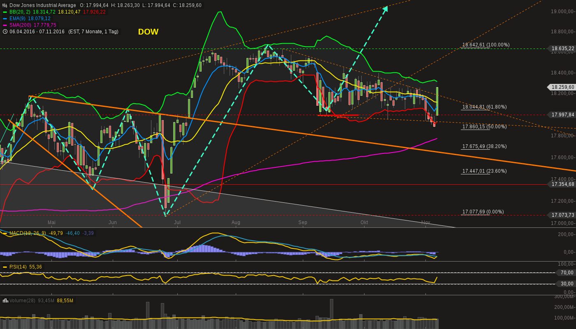
Task: Click the 18.800,00 price axis label
Action: [563, 32]
